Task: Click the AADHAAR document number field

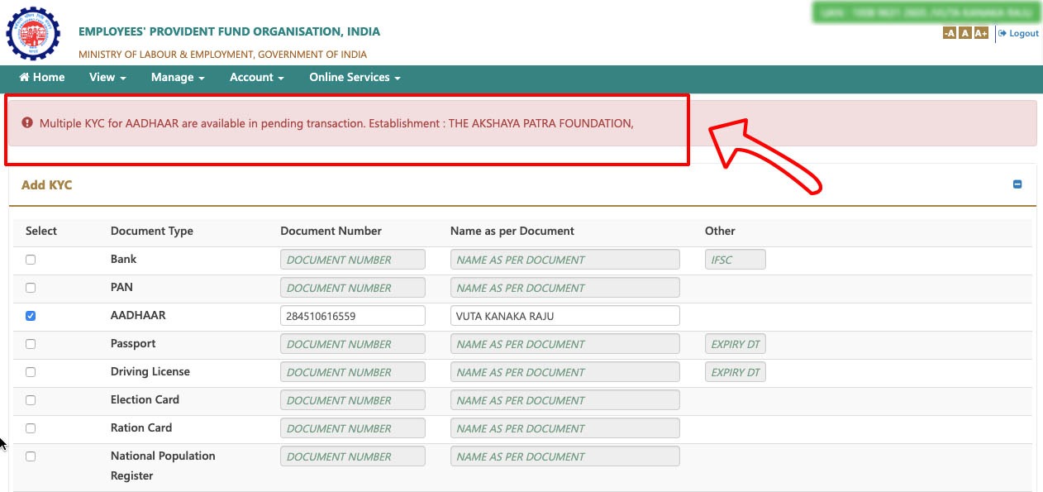Action: click(x=353, y=316)
